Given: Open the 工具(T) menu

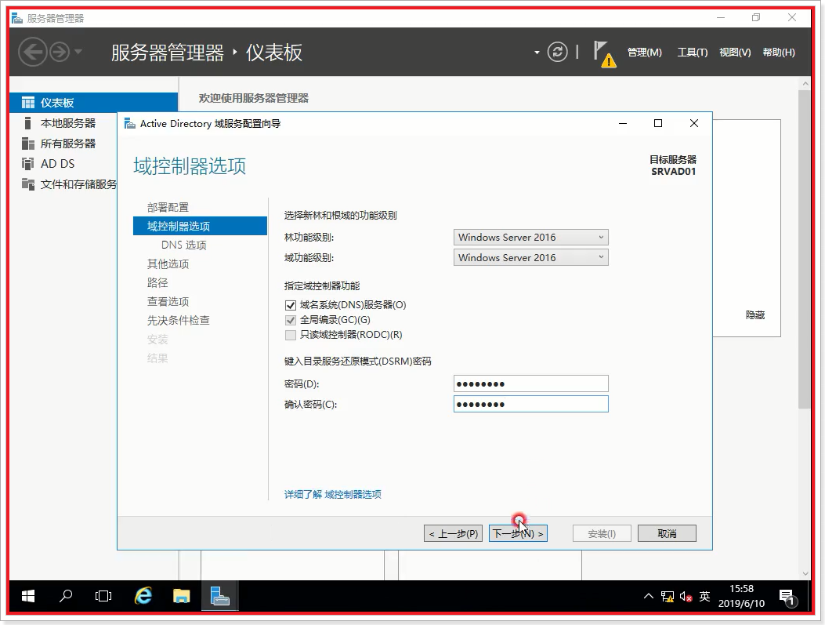Looking at the screenshot, I should pyautogui.click(x=692, y=52).
